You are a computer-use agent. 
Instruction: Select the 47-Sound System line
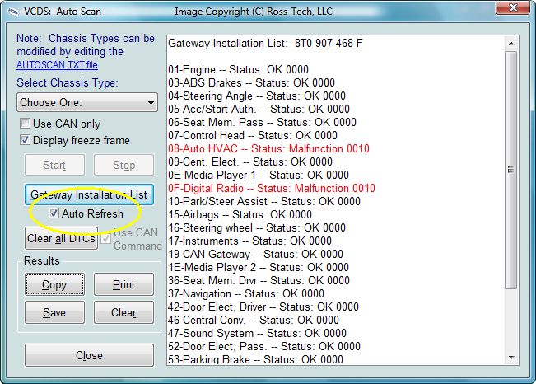point(258,334)
